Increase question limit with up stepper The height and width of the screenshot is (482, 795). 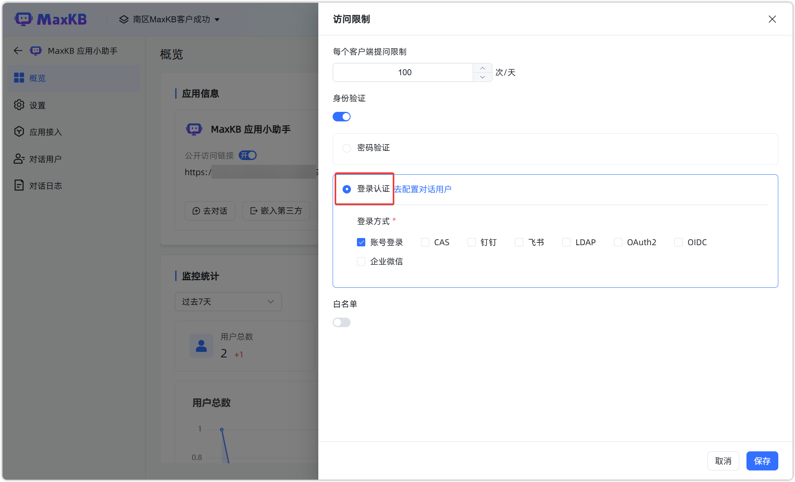coord(482,68)
